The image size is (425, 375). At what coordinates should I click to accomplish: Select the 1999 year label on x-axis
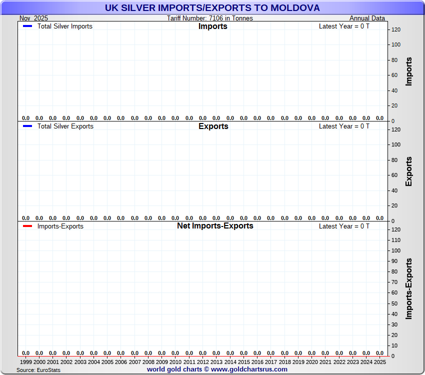(26, 362)
